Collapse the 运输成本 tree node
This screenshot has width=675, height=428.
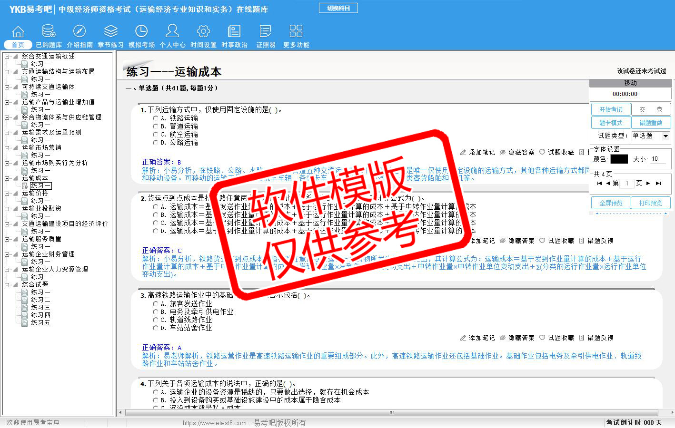(7, 178)
